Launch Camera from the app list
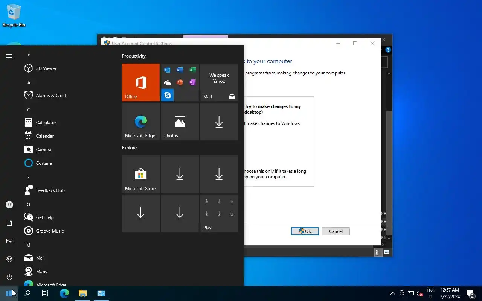482x301 pixels. click(x=68, y=150)
